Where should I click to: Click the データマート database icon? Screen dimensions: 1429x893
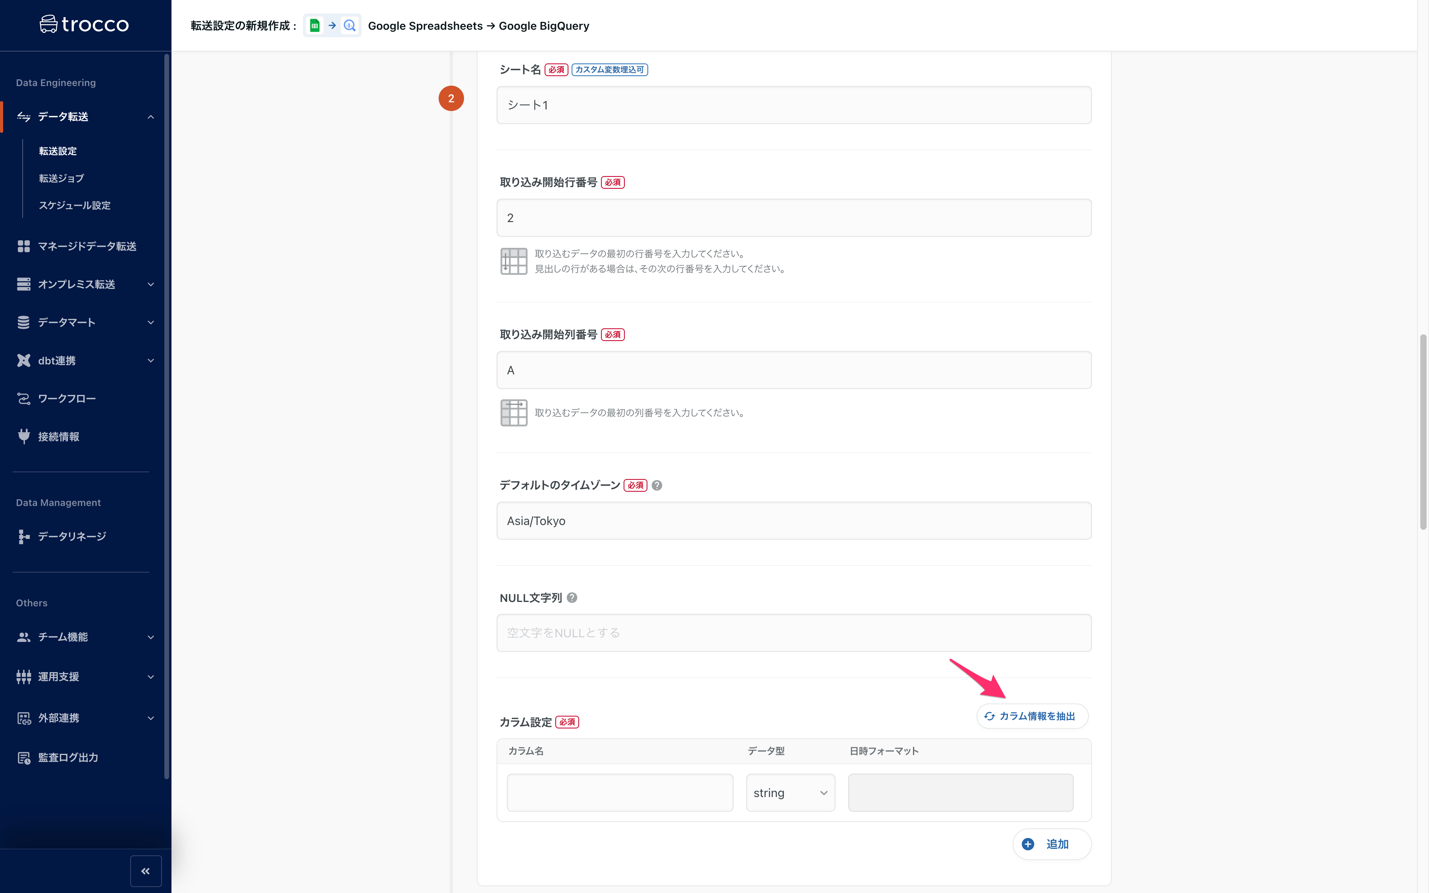click(24, 322)
